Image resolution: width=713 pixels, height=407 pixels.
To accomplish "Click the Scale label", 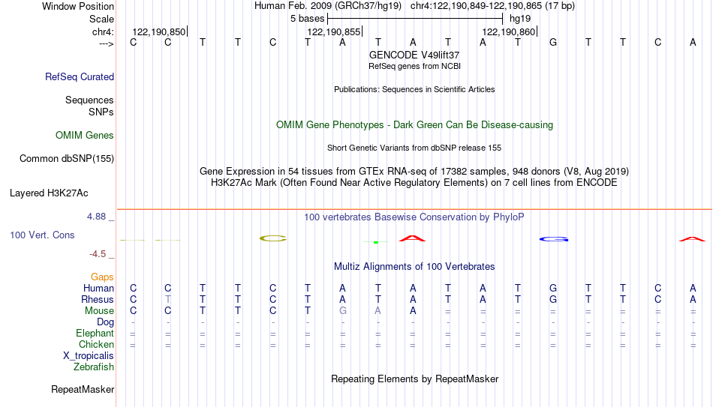I will pyautogui.click(x=102, y=19).
